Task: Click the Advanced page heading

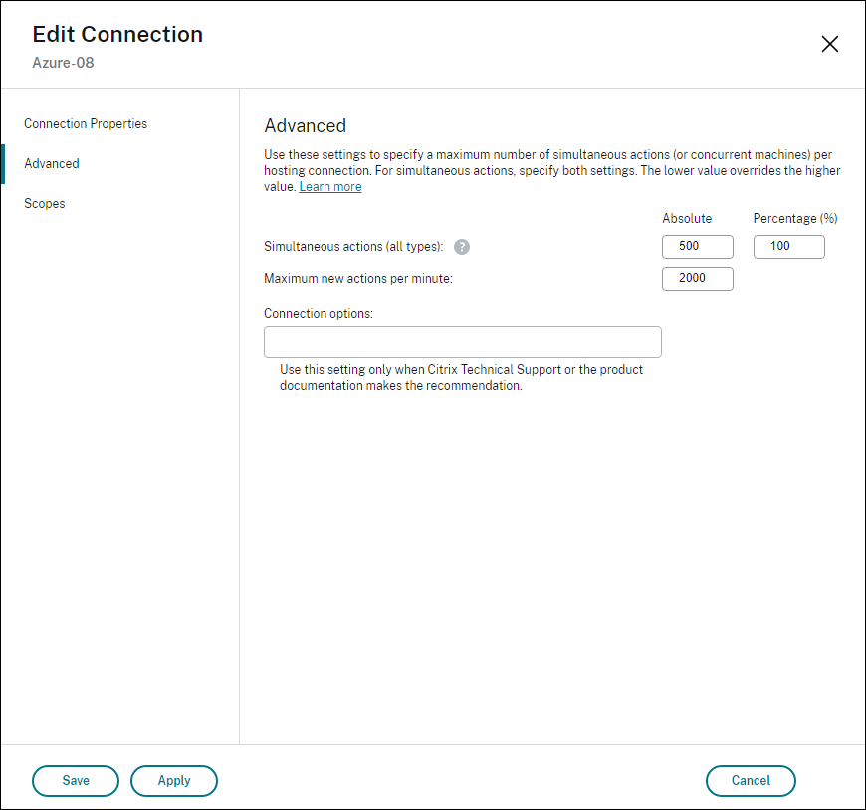Action: point(305,125)
